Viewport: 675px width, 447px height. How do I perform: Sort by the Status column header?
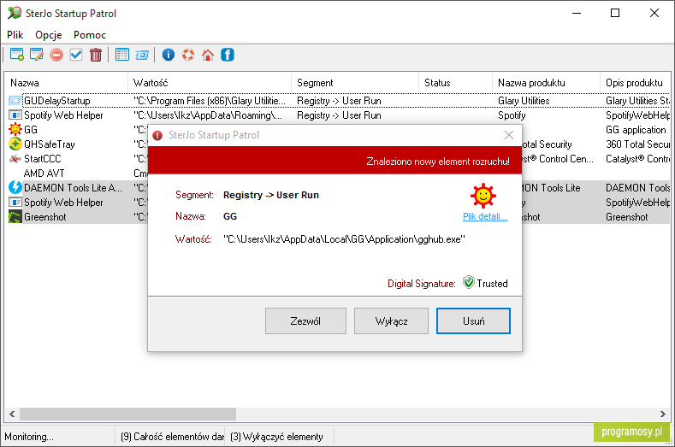coord(455,83)
